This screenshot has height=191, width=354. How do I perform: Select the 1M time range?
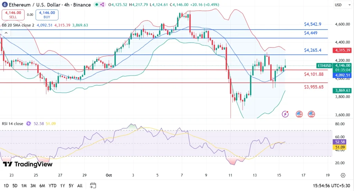(24, 185)
